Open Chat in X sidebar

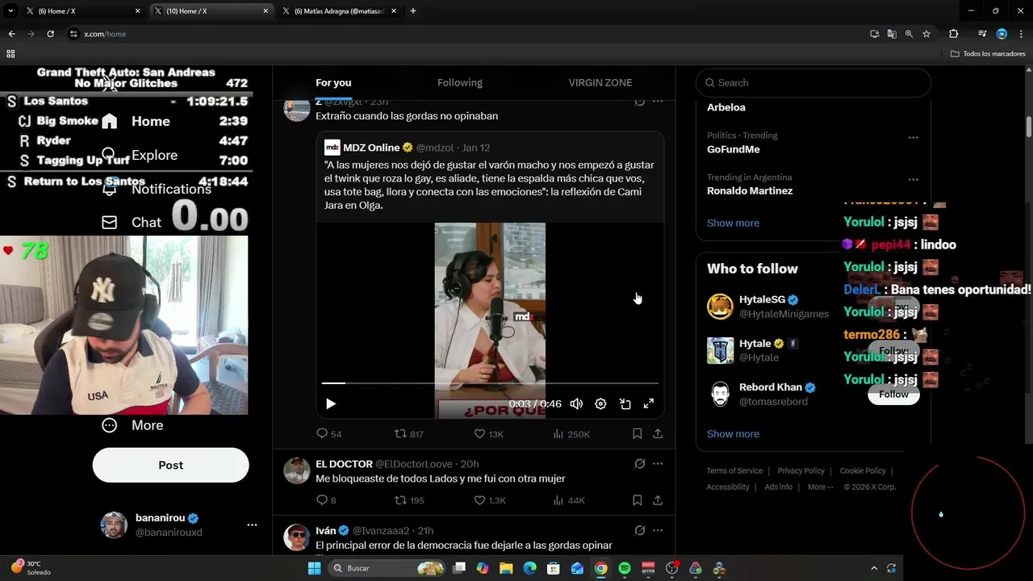point(131,222)
